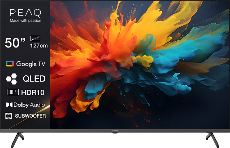The image size is (230, 148).
Task: Click the 50" screen size label
Action: [15, 43]
